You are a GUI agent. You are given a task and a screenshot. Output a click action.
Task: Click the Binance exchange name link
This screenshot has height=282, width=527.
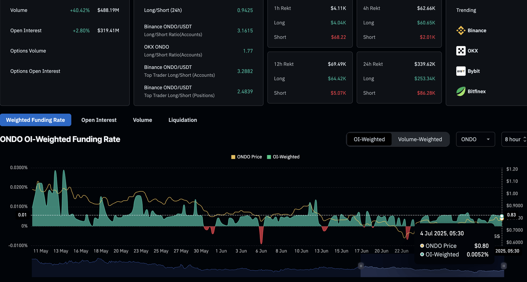click(x=477, y=31)
